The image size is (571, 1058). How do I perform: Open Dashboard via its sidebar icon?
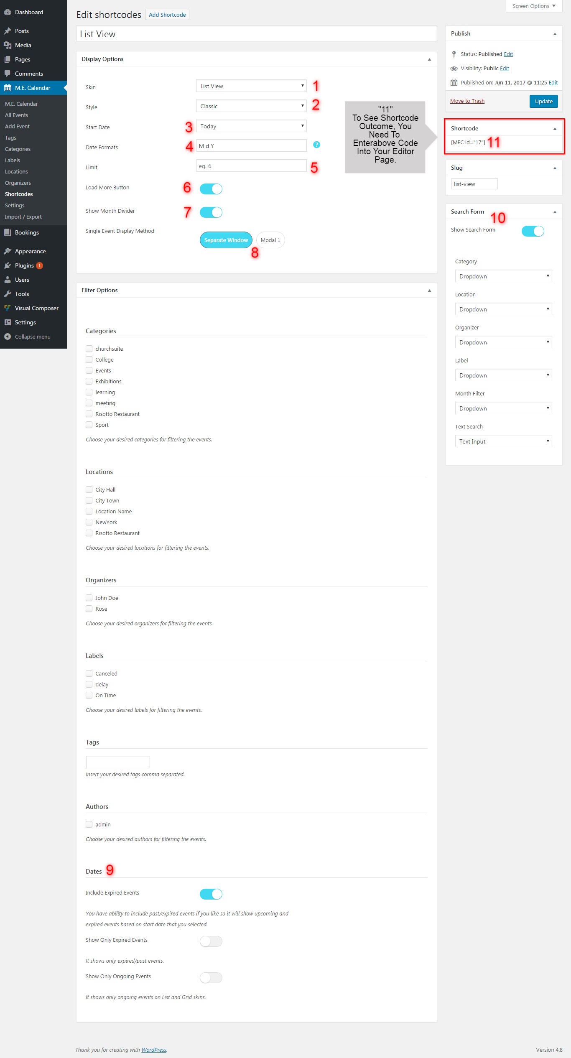8,12
